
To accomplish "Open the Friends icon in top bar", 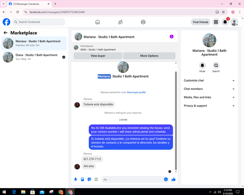I will click(121, 22).
